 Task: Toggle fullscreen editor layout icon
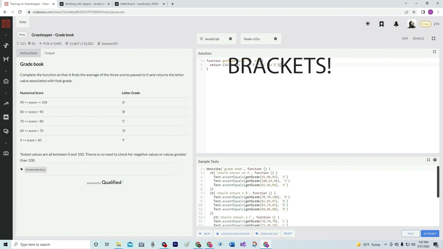click(x=433, y=38)
